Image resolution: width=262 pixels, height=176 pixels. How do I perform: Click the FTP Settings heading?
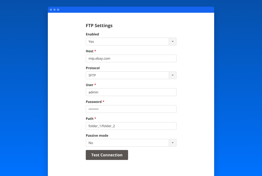coord(99,25)
